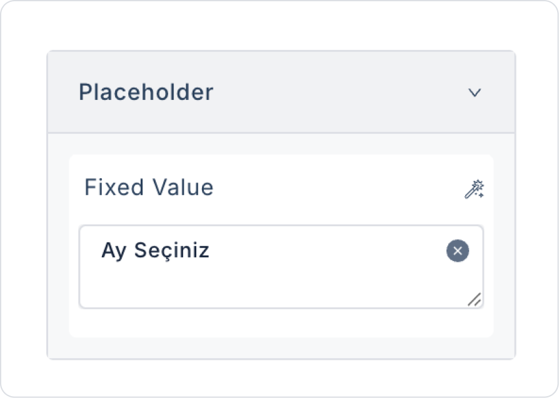Select the bottom-right corner grip of textarea
Screen dimensions: 559x398
tap(475, 300)
